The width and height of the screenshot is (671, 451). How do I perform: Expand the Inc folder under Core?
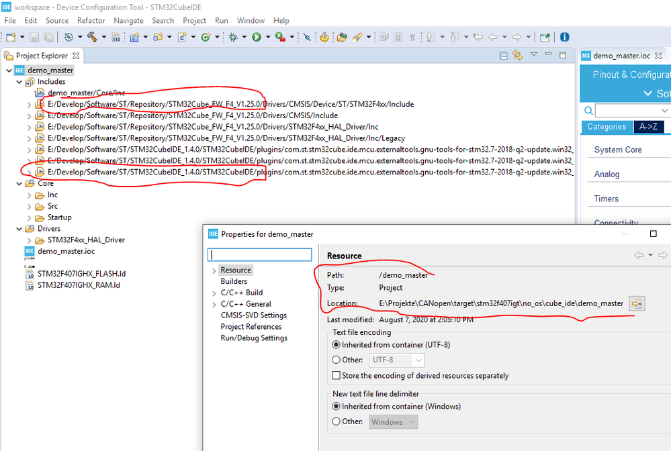tap(29, 195)
